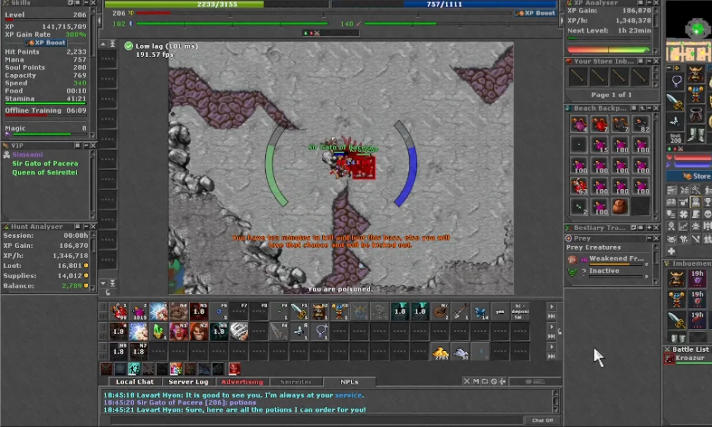Viewport: 712px width, 427px height.
Task: Toggle the ignore icon in chat toolbar
Action: point(494,381)
